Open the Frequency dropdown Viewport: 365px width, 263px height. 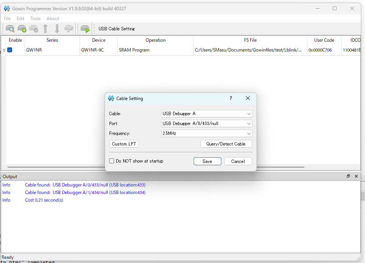[207, 133]
